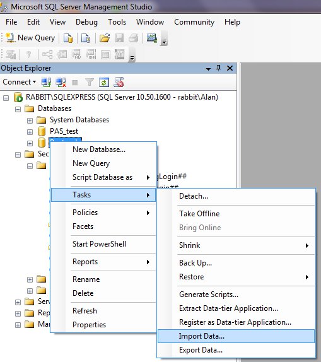Select Extract Data-tier Application...
This screenshot has width=321, height=362.
[236, 308]
